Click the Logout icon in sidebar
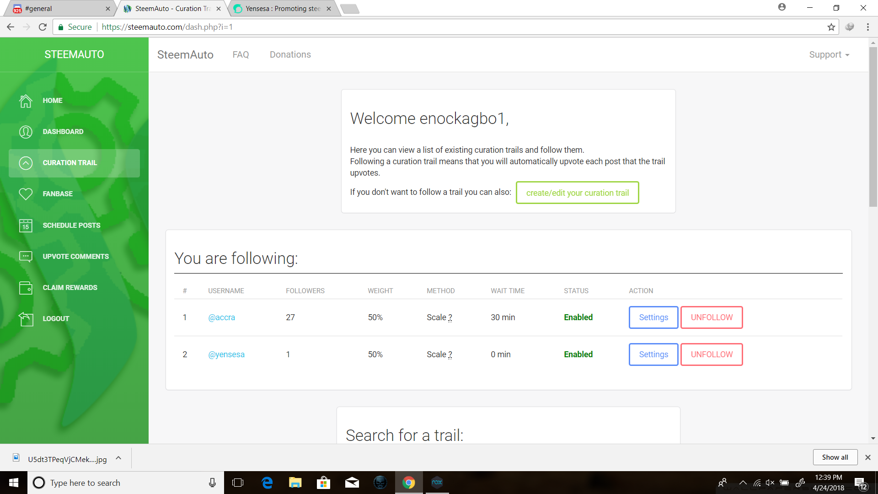878x494 pixels. pyautogui.click(x=26, y=319)
